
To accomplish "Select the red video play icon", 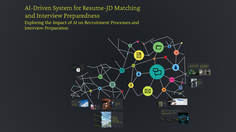I will point(165,57).
